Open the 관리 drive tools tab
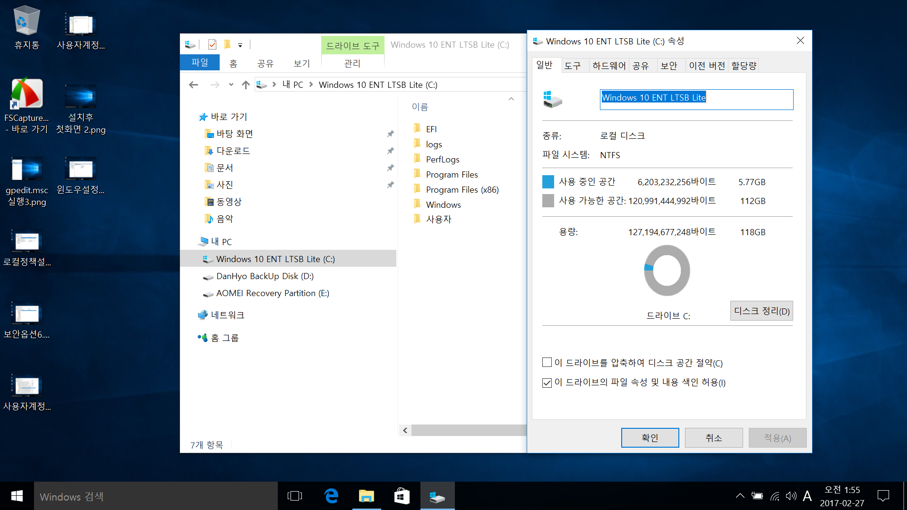This screenshot has height=510, width=907. pos(352,63)
